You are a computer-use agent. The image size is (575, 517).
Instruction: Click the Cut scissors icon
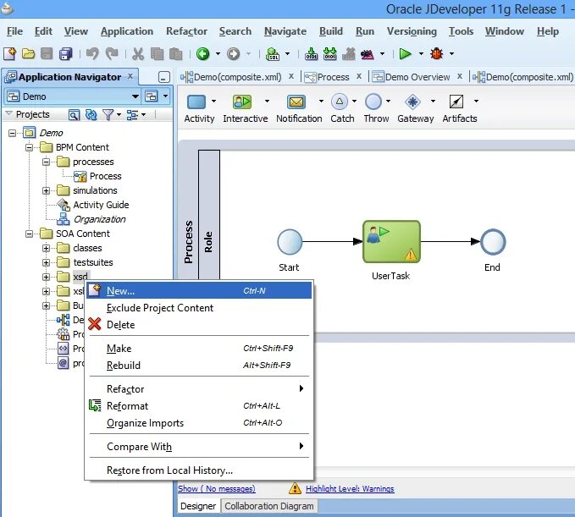coord(138,54)
